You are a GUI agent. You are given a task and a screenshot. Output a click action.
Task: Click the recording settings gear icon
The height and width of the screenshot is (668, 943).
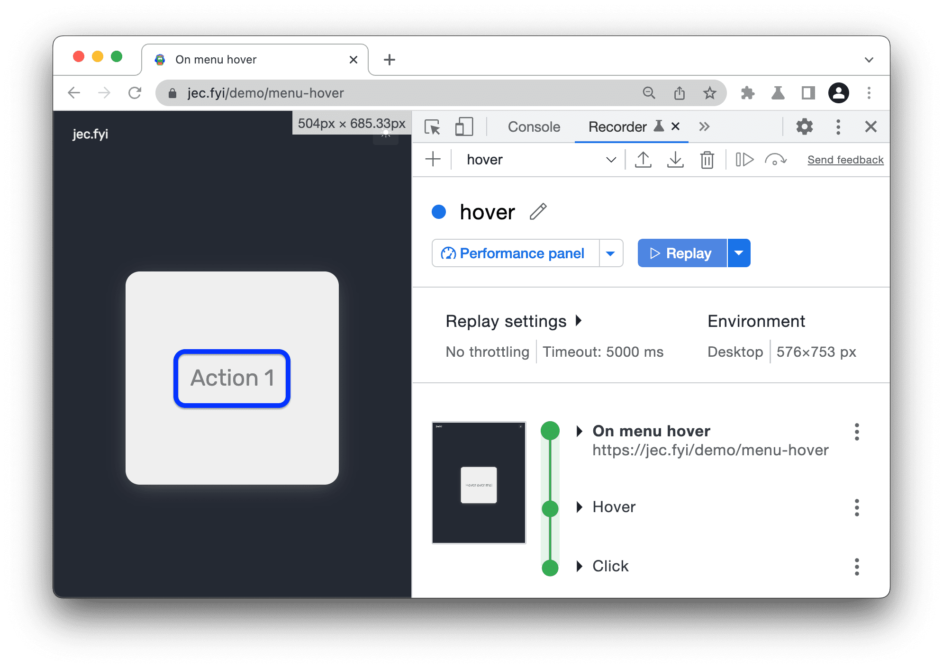click(x=805, y=127)
